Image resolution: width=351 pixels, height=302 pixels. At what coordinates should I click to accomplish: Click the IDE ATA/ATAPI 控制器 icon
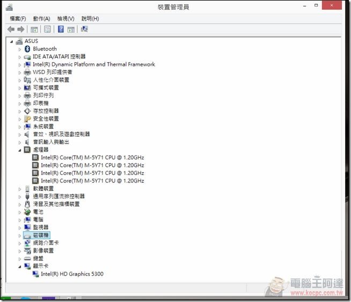click(27, 57)
